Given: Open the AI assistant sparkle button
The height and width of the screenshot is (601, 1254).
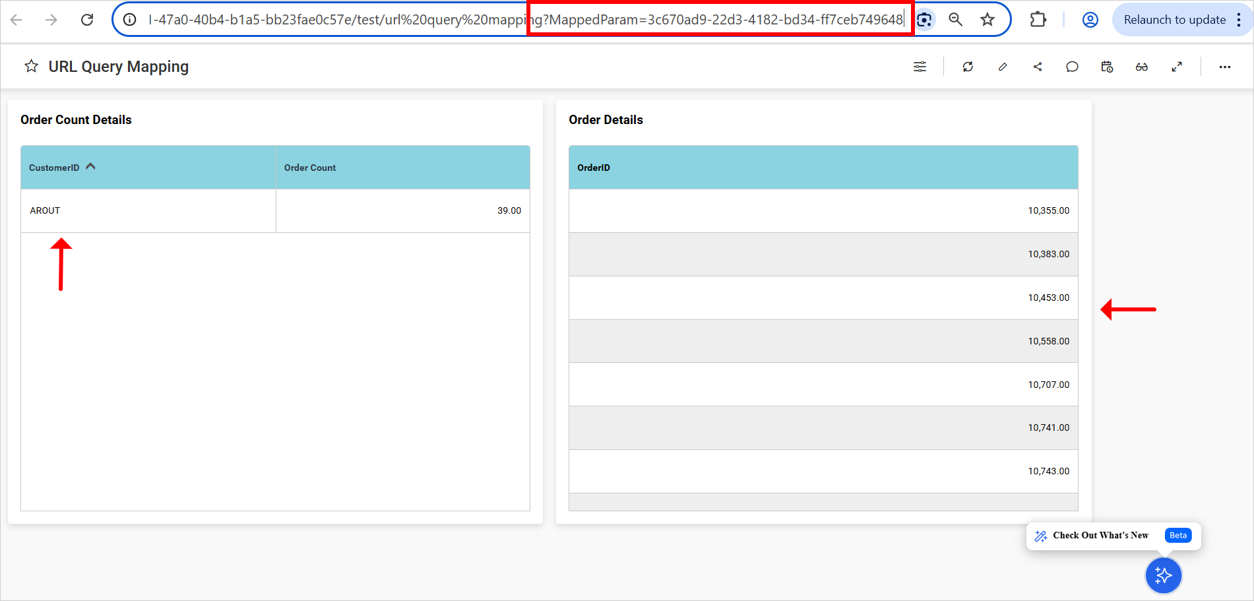Looking at the screenshot, I should click(x=1163, y=575).
